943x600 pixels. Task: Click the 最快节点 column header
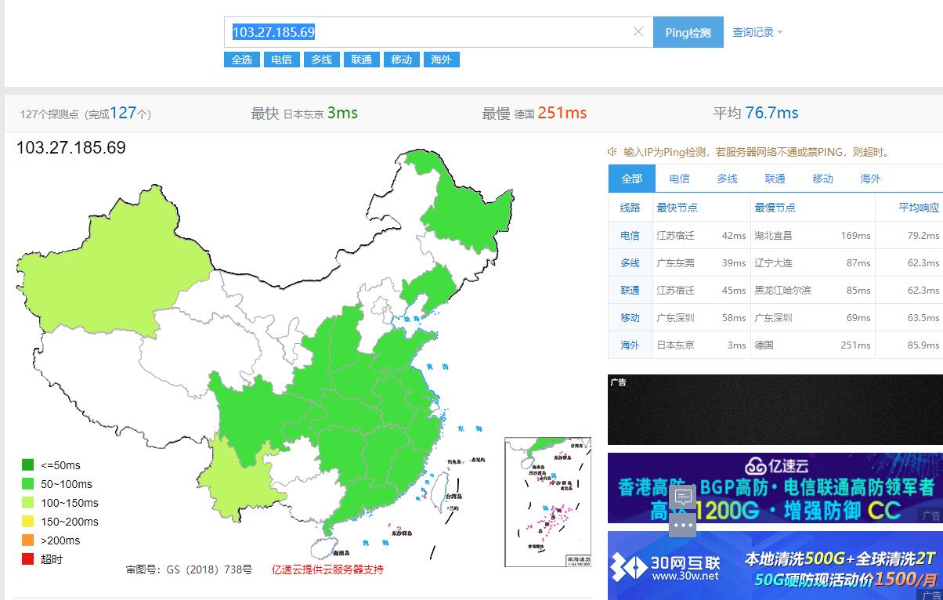[x=677, y=208]
